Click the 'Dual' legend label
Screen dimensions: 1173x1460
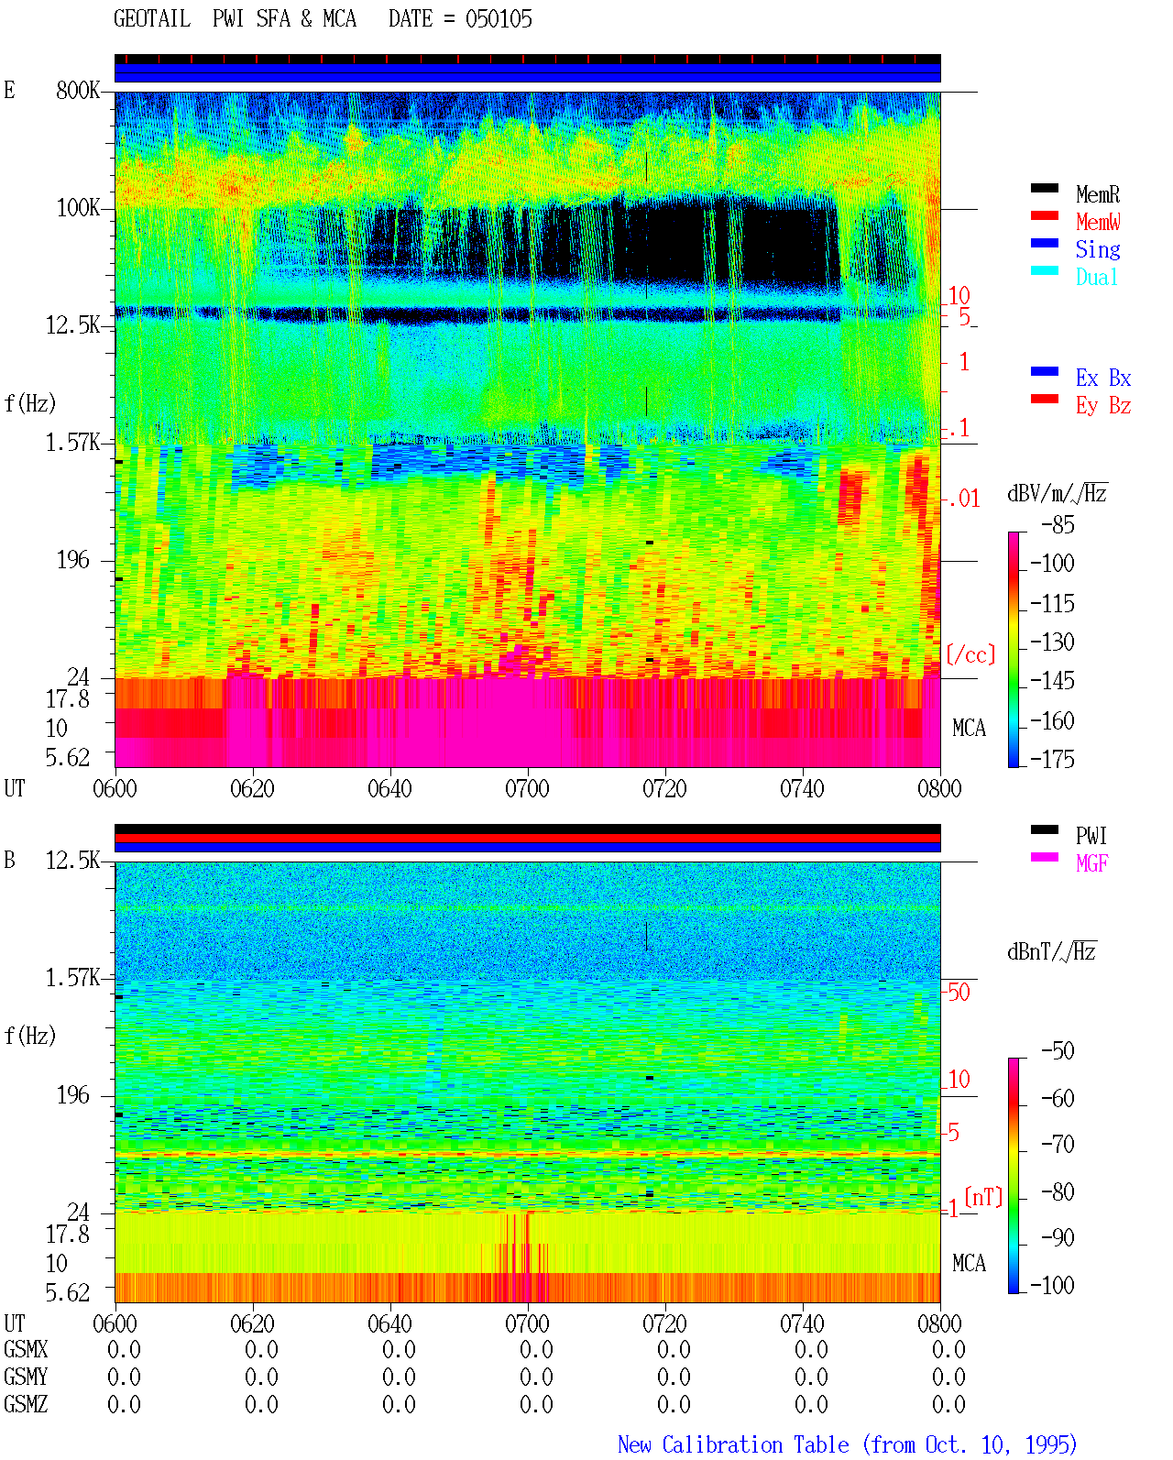1097,277
